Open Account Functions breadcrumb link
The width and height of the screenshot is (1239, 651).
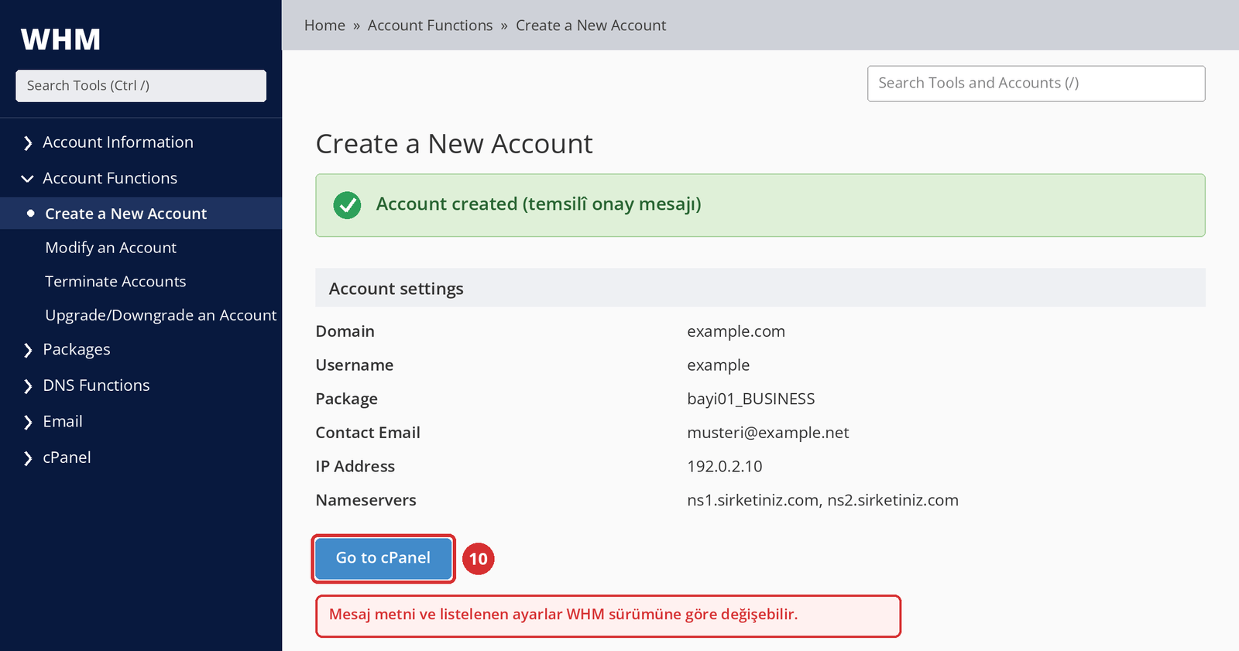pos(430,26)
